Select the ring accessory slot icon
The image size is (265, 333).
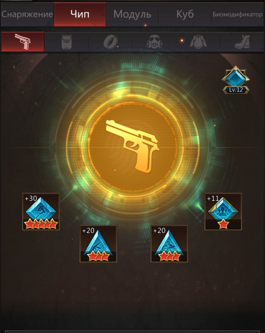tap(111, 42)
